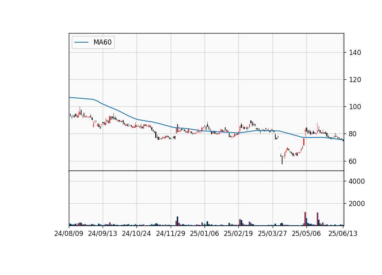Click the 80 price axis label
Viewport: 382px width, 275px height.
point(353,134)
